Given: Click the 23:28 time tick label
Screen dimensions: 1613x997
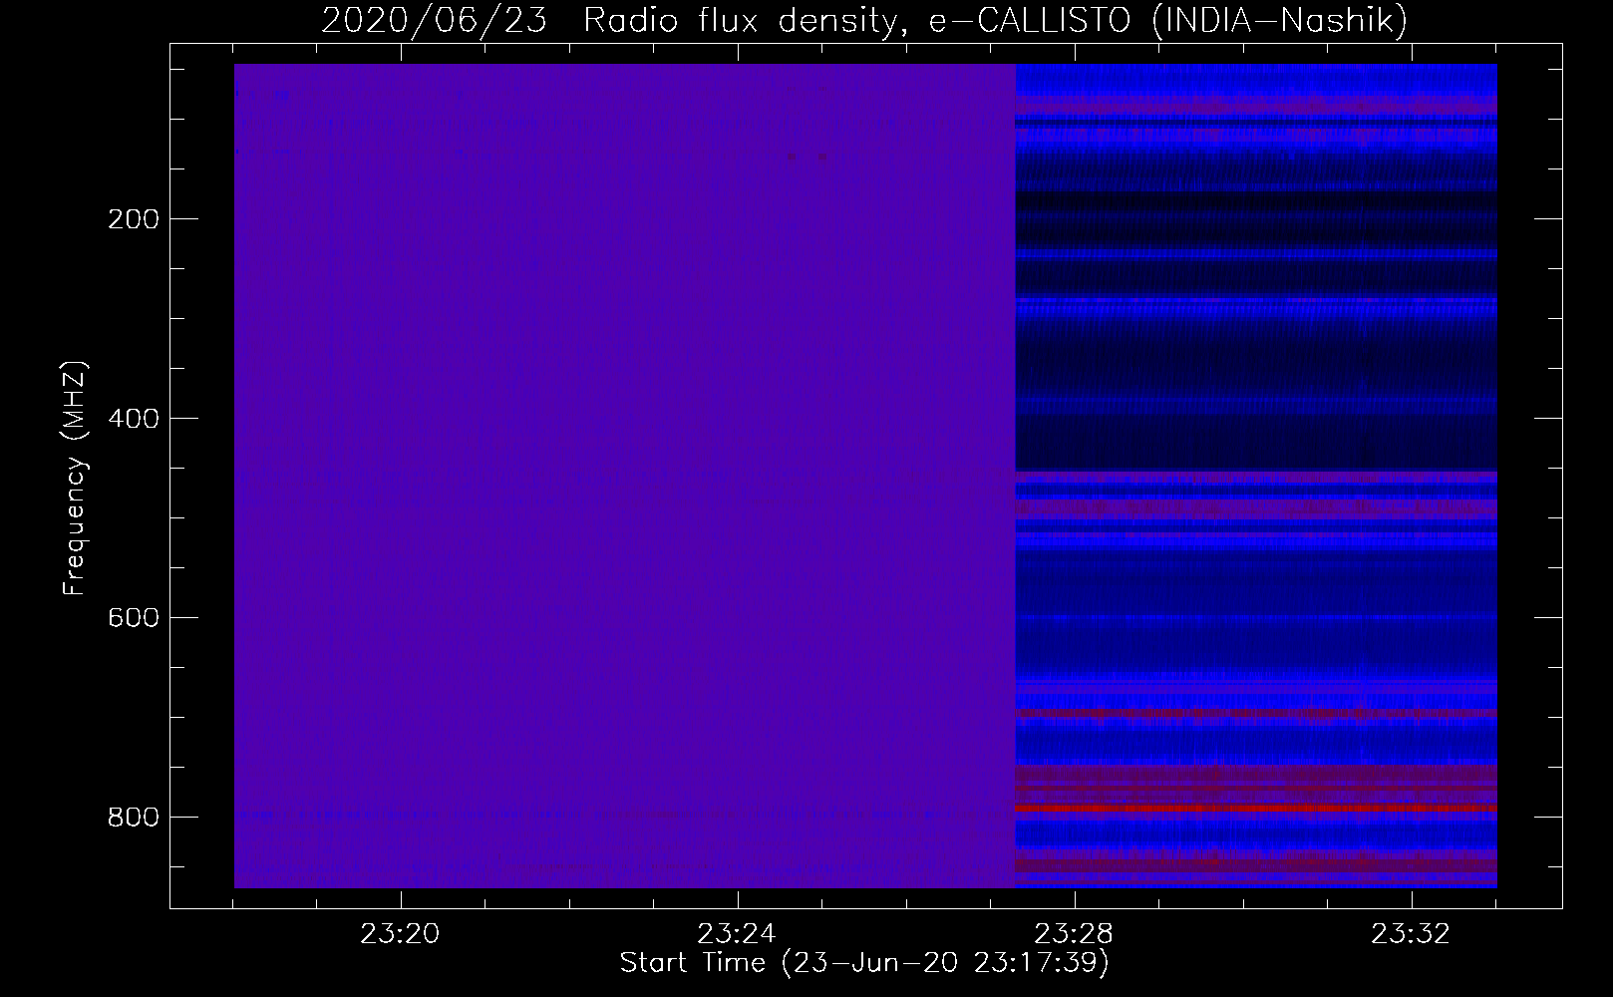Looking at the screenshot, I should point(1075,934).
